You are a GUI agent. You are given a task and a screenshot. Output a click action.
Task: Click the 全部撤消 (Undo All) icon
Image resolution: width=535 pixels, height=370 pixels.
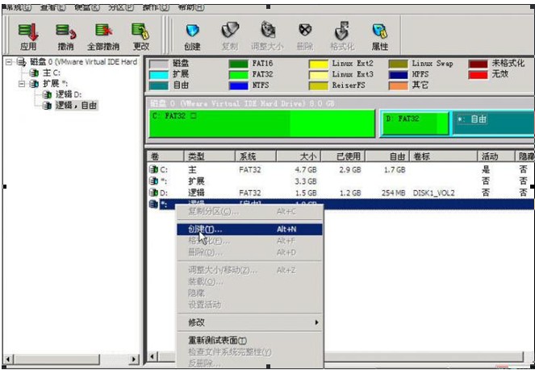point(104,35)
